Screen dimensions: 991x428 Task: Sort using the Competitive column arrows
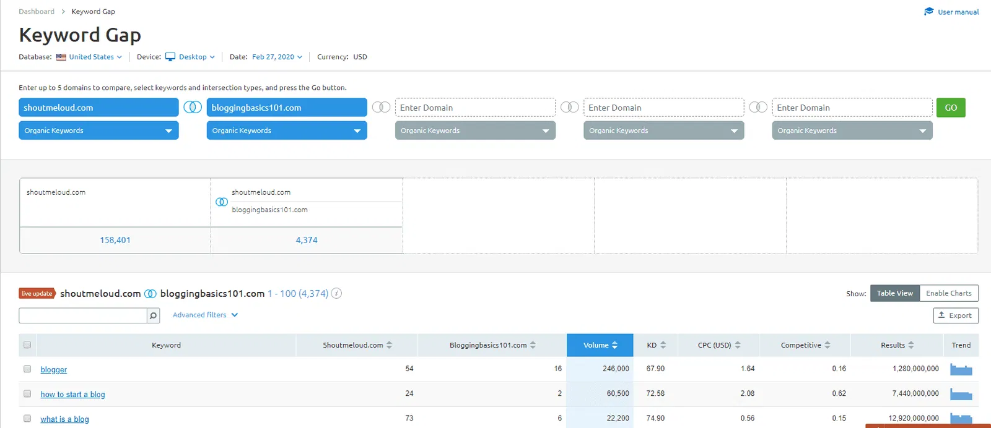(x=827, y=345)
